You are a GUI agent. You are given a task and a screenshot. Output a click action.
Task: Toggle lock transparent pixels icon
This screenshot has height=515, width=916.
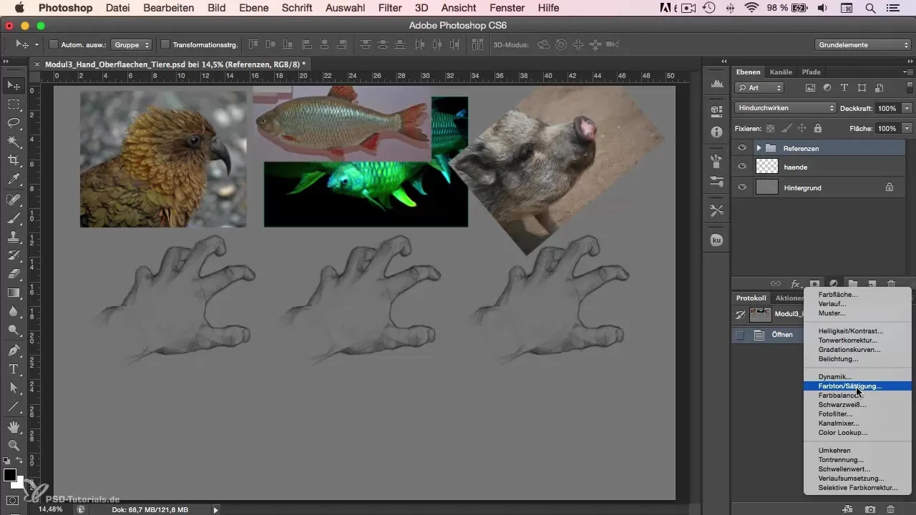click(771, 128)
